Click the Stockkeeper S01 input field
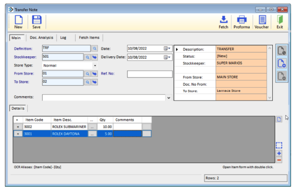Screen dimensions: 295x192 [63, 57]
